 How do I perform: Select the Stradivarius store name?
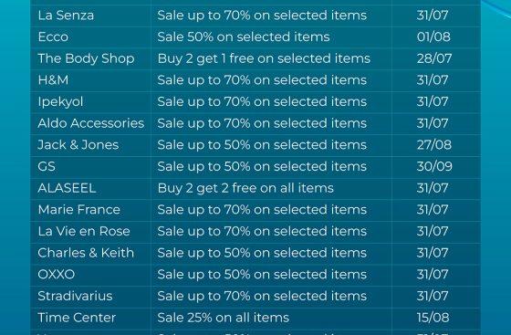[x=75, y=296]
